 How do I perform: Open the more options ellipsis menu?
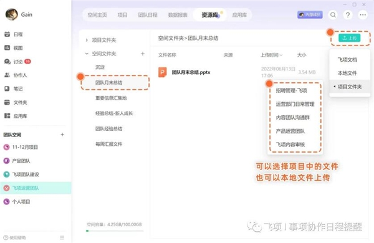tap(363, 15)
